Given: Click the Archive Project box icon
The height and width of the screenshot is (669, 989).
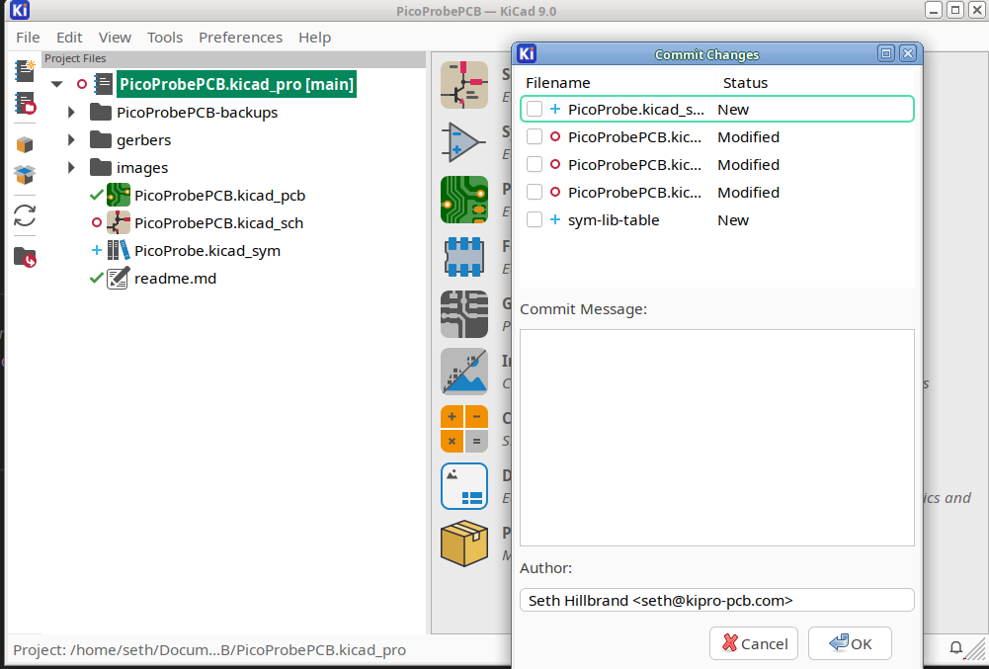Looking at the screenshot, I should click(x=25, y=144).
